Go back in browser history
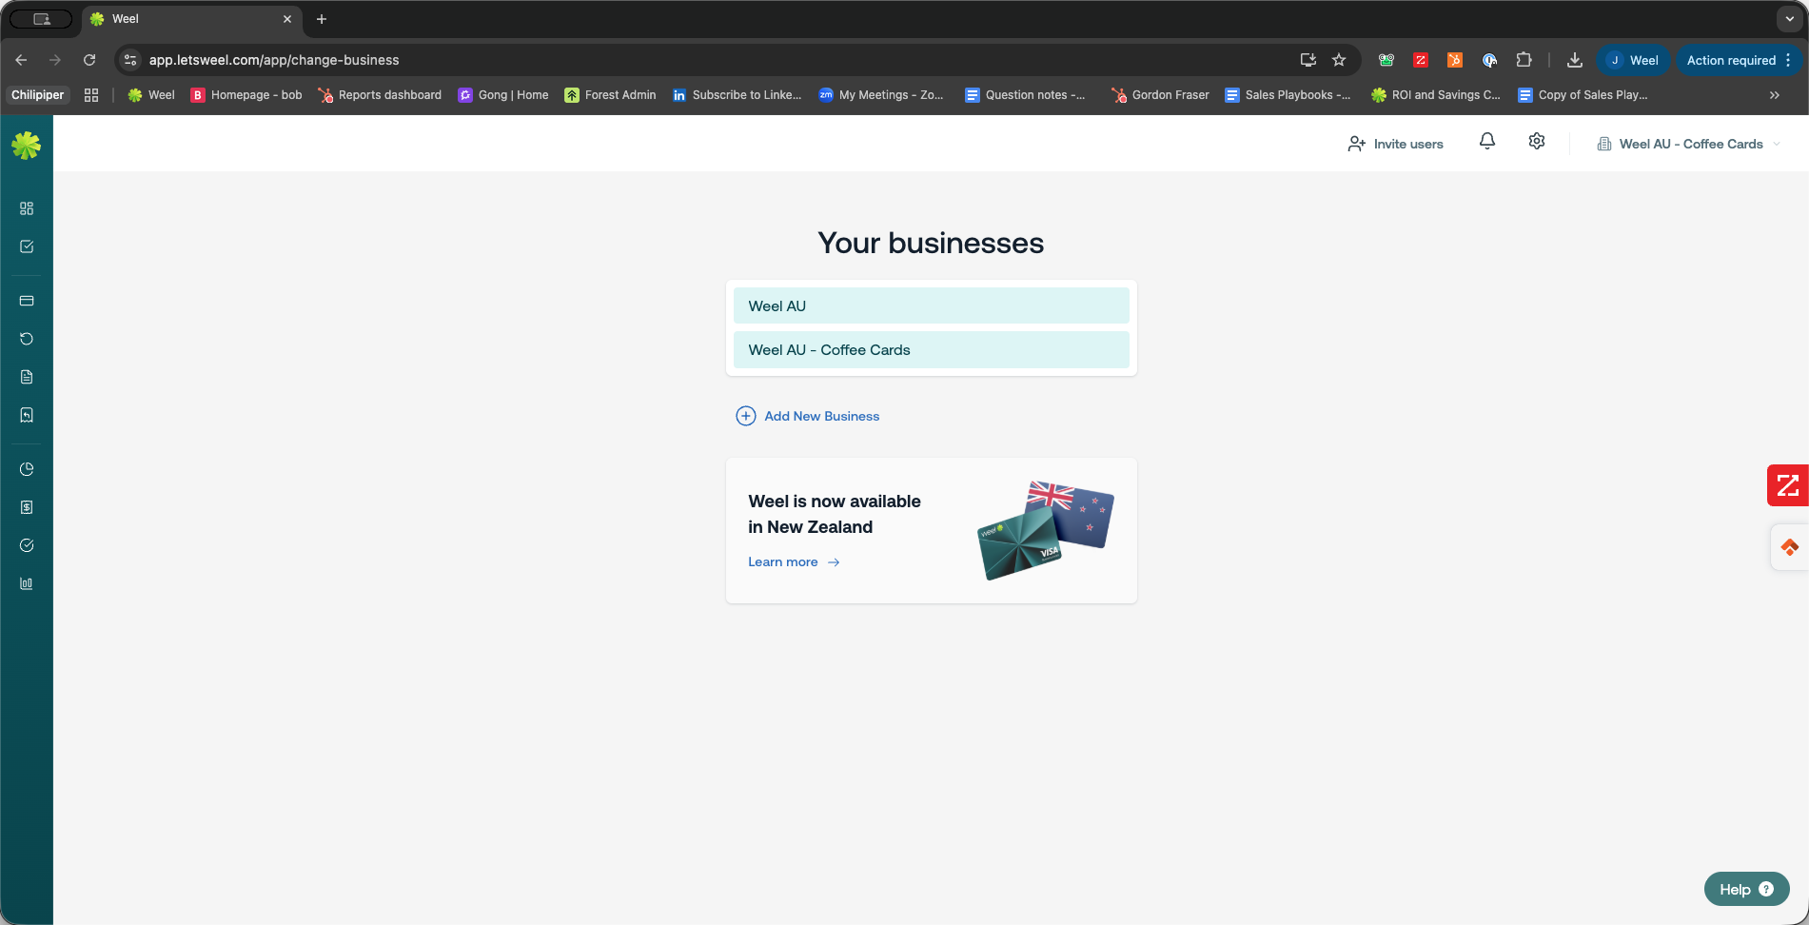1809x925 pixels. [x=21, y=60]
